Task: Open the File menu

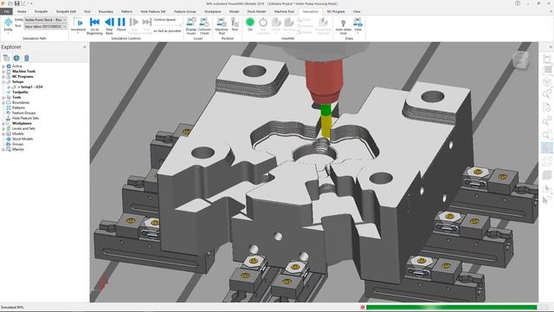Action: click(6, 11)
